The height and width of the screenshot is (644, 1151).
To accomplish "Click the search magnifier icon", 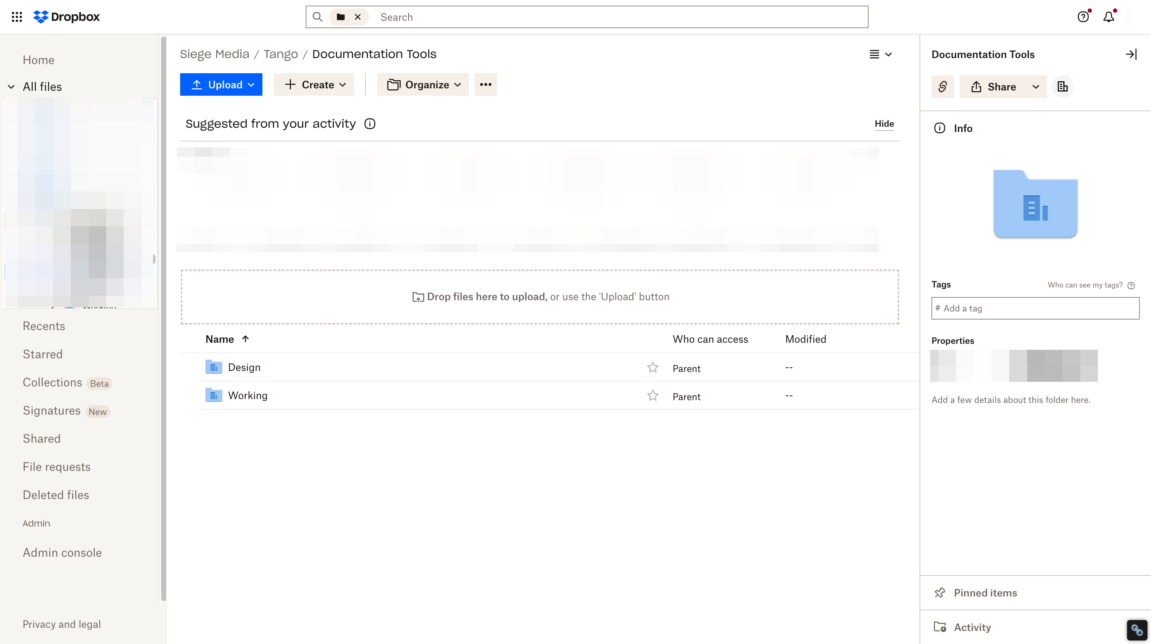I will coord(317,17).
